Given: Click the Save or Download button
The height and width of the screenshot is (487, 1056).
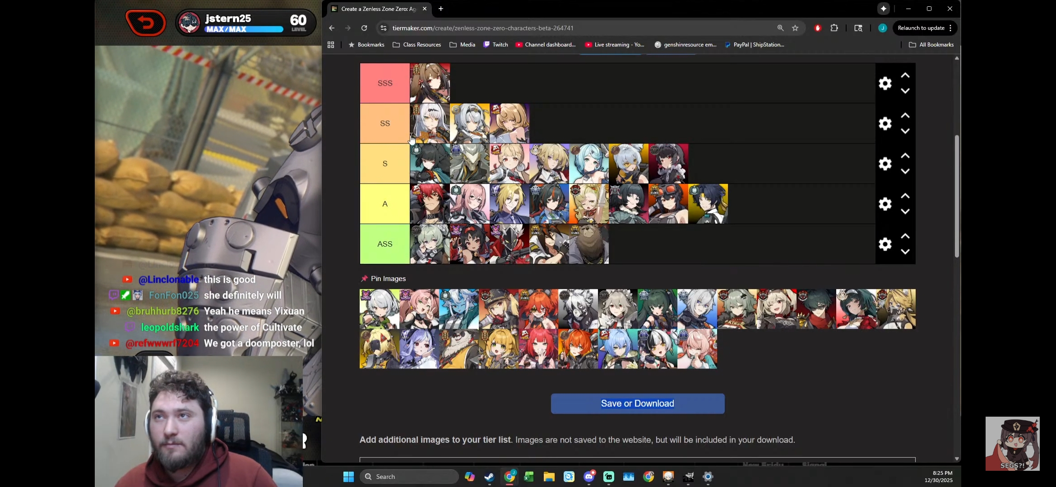Looking at the screenshot, I should [x=637, y=404].
